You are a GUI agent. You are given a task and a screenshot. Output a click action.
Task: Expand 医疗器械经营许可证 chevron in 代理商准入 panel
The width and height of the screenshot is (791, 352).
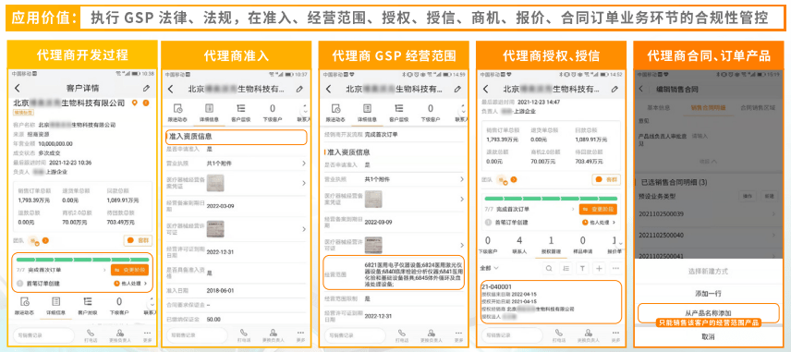point(304,229)
